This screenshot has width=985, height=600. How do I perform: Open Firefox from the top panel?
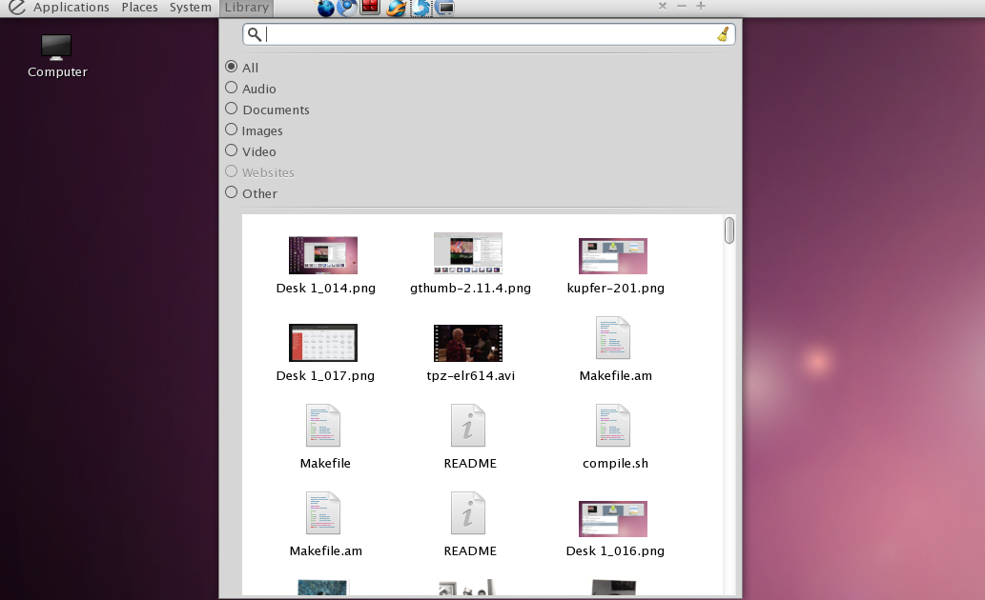395,9
